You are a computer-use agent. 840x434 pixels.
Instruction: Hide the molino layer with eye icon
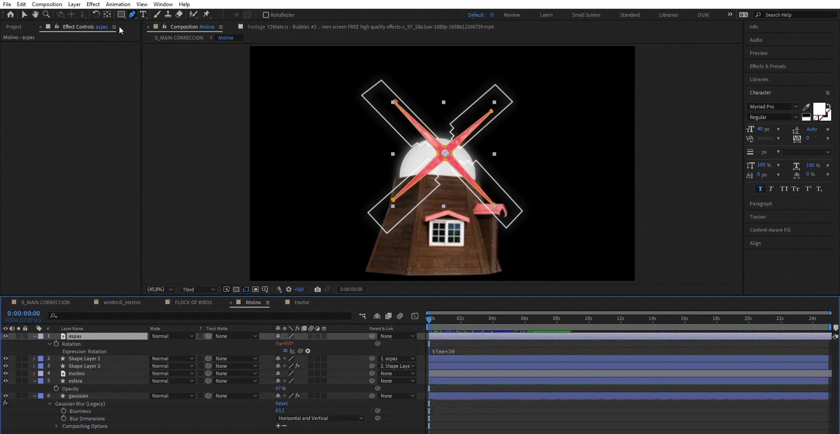[6, 374]
